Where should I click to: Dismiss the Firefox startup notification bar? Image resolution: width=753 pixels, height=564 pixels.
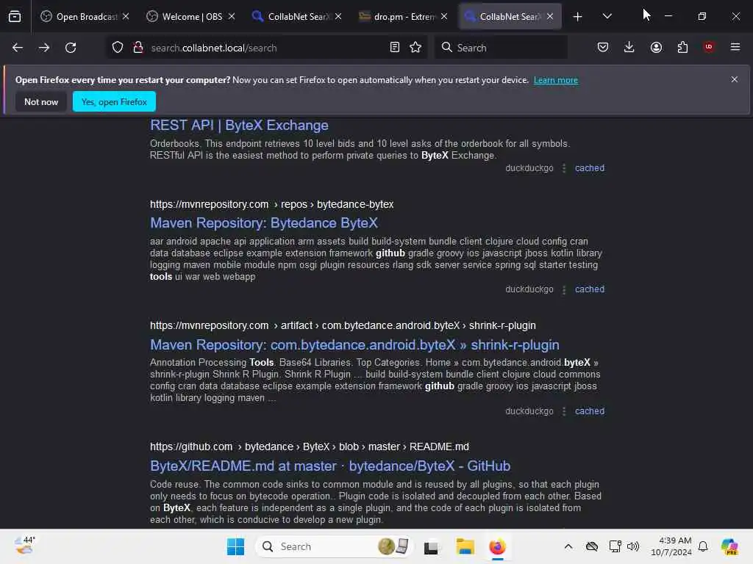(735, 79)
